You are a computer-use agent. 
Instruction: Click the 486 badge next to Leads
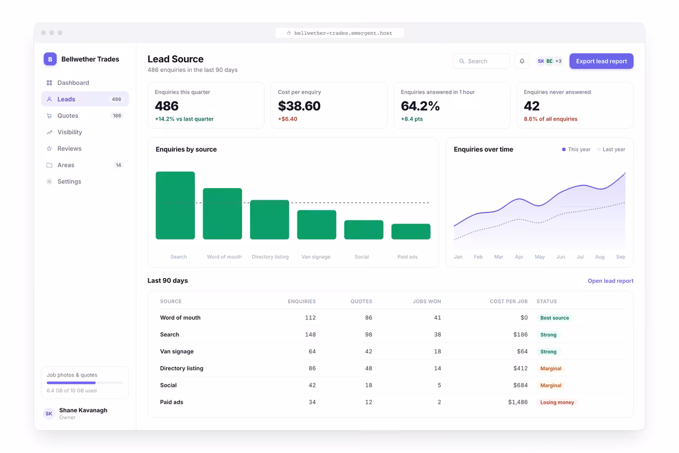117,99
